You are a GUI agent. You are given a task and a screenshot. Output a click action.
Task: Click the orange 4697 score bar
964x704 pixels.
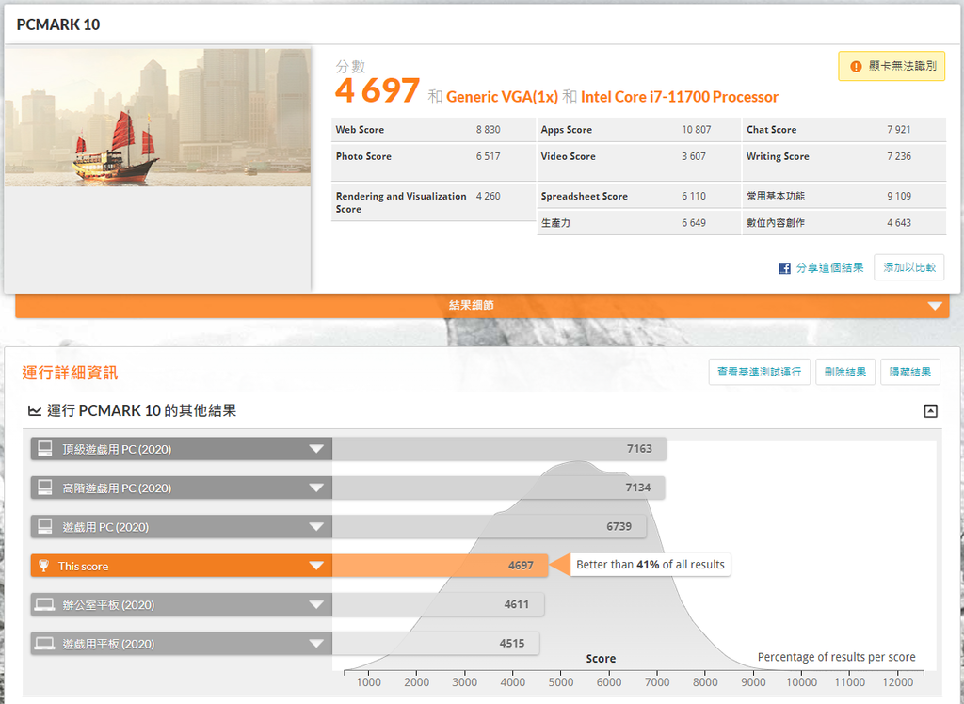[441, 566]
